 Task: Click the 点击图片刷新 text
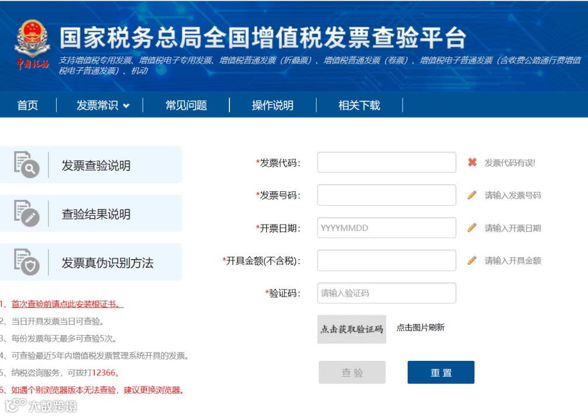point(420,328)
